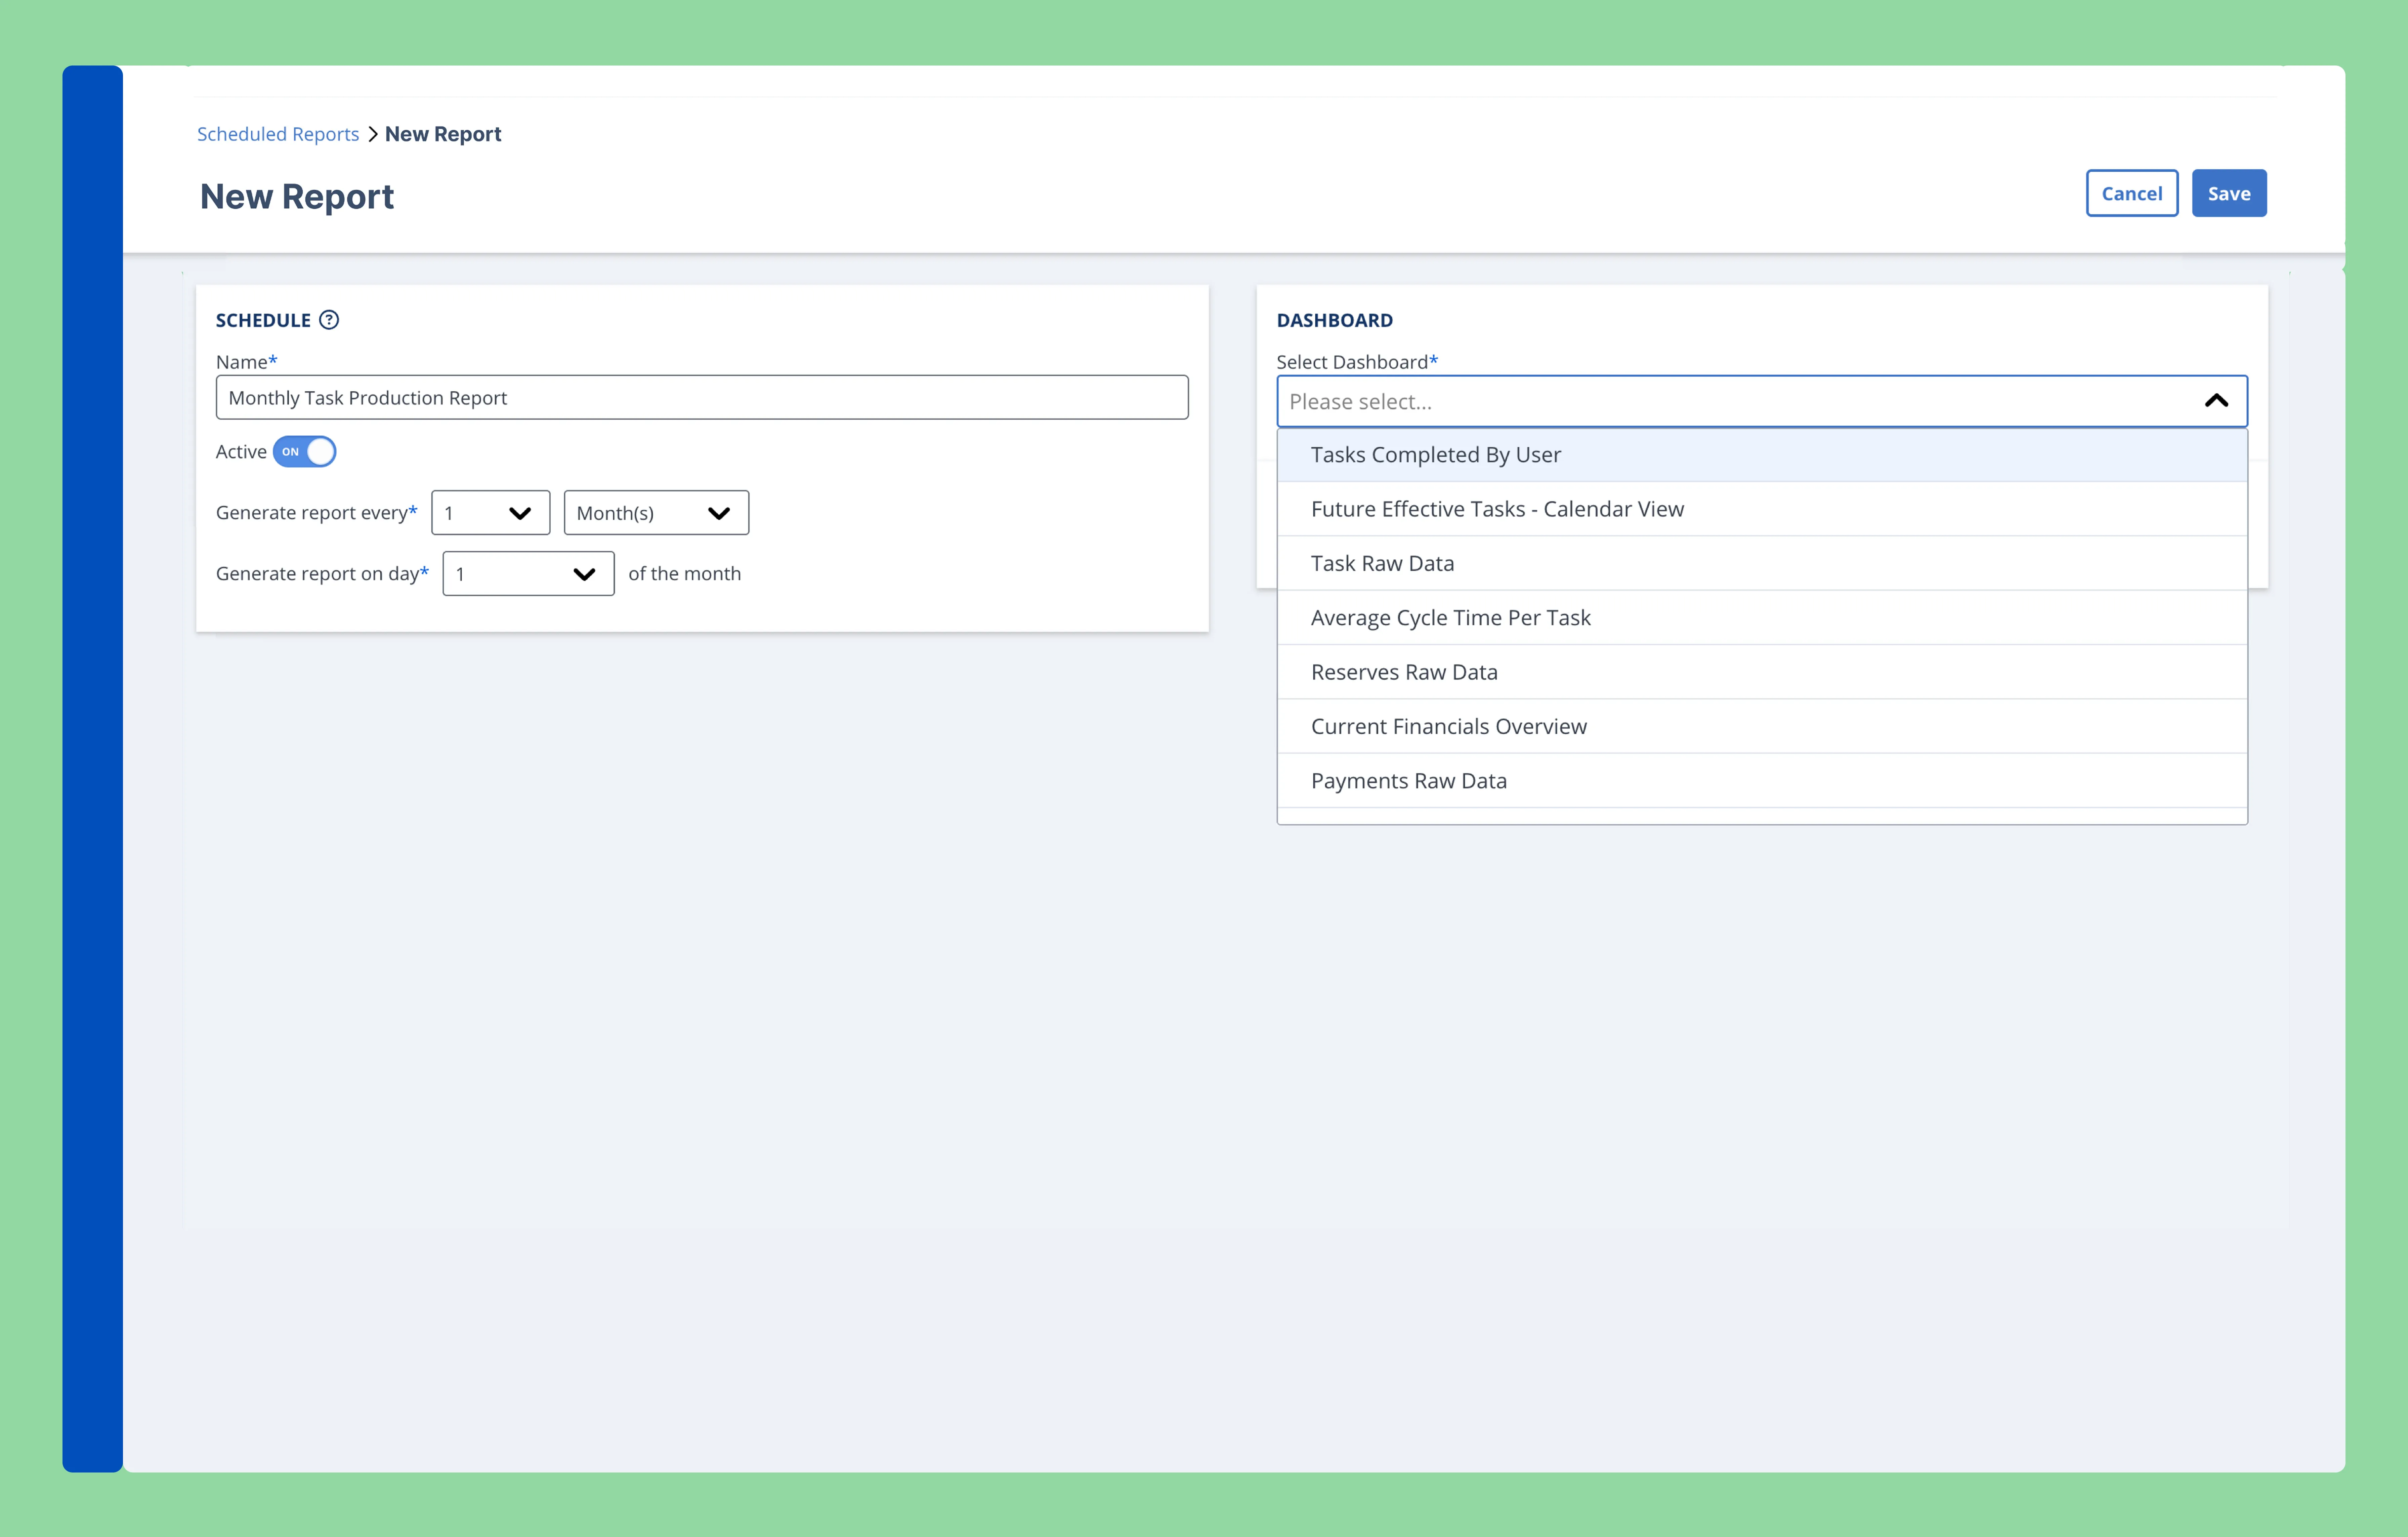The image size is (2408, 1537).
Task: Click into the report Name field
Action: pos(701,398)
